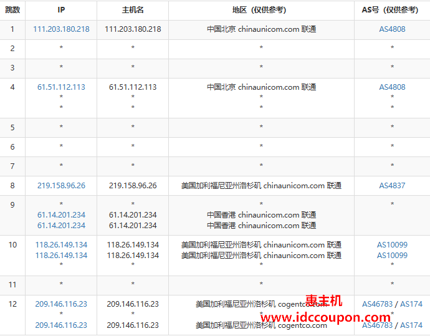Click the 跳数 column header
The width and height of the screenshot is (430, 336).
pyautogui.click(x=12, y=10)
